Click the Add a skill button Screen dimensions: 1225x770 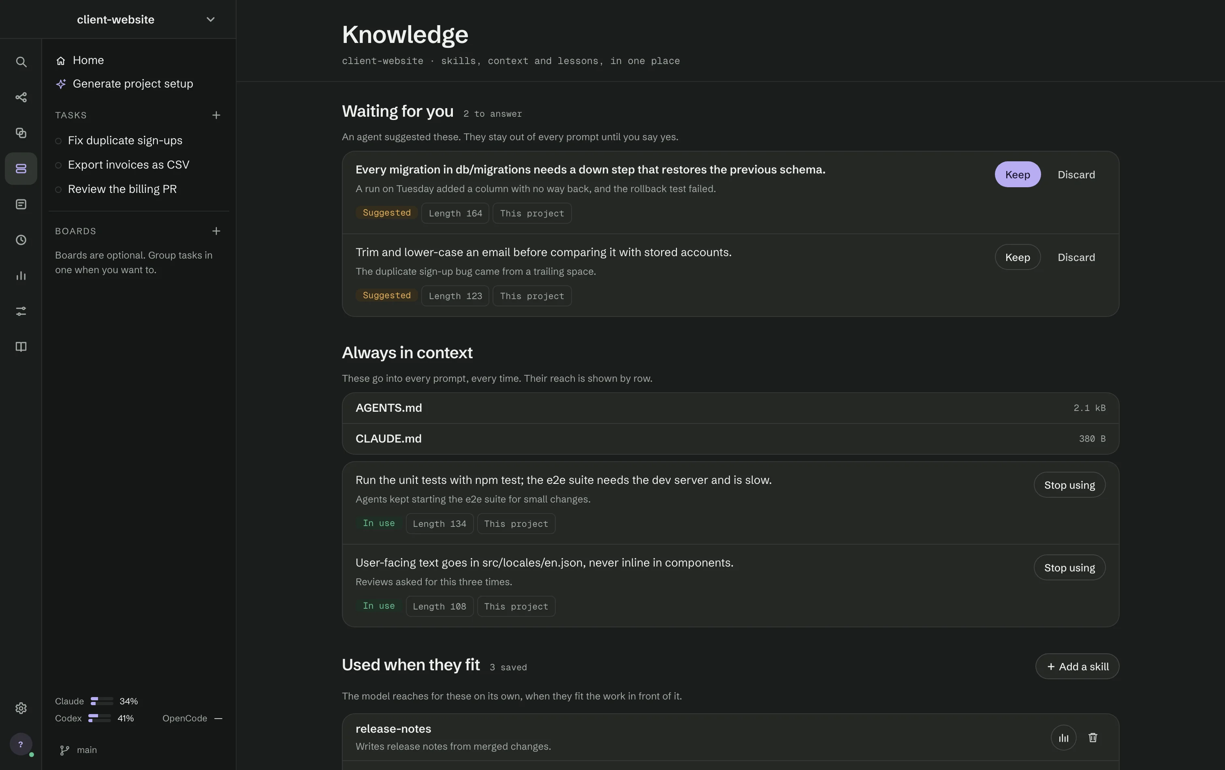click(1077, 666)
